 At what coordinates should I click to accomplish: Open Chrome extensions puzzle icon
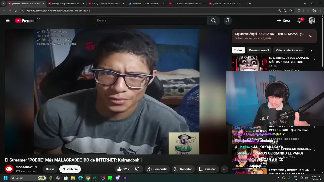coord(299,11)
